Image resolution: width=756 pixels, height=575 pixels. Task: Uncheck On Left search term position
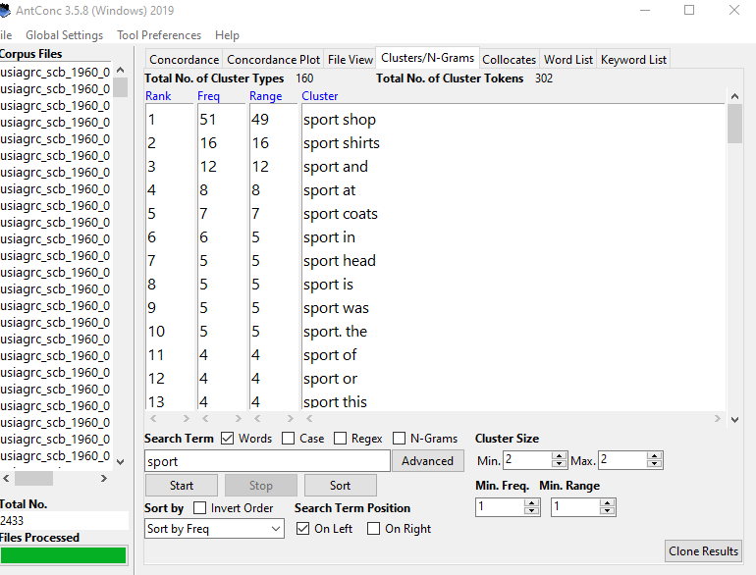(303, 529)
